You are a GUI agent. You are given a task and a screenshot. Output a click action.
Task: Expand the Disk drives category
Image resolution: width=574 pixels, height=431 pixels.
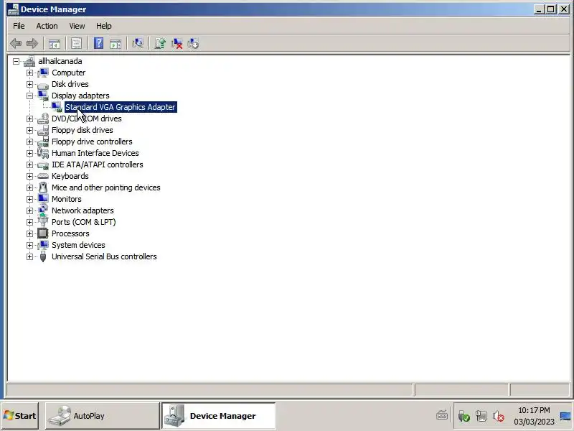pyautogui.click(x=29, y=84)
